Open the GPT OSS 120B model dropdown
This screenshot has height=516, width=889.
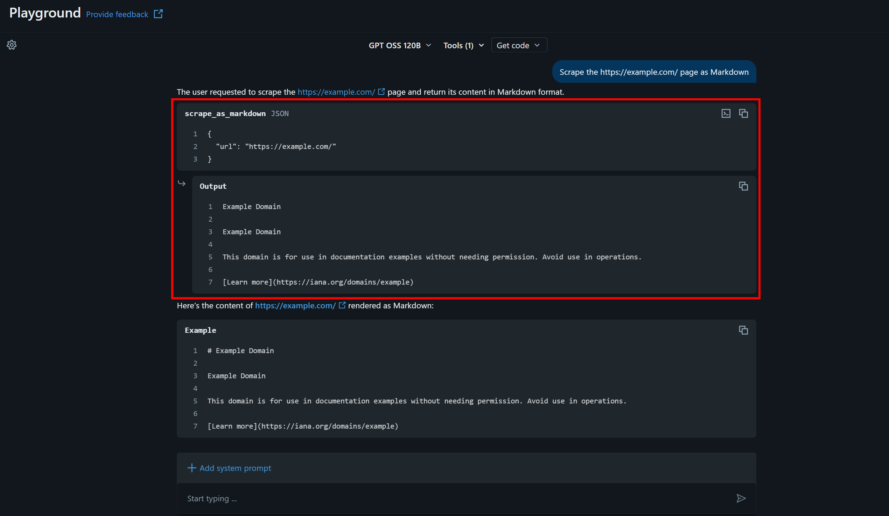[x=400, y=45]
